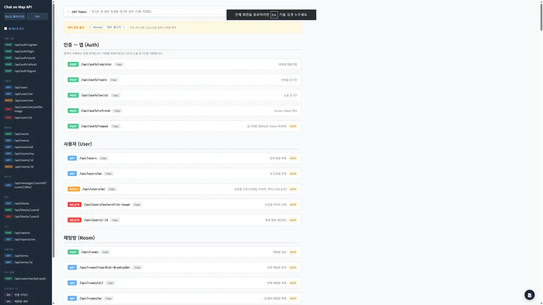Copy the /api/auth/logout path
543x305 pixels.
pyautogui.click(x=116, y=126)
